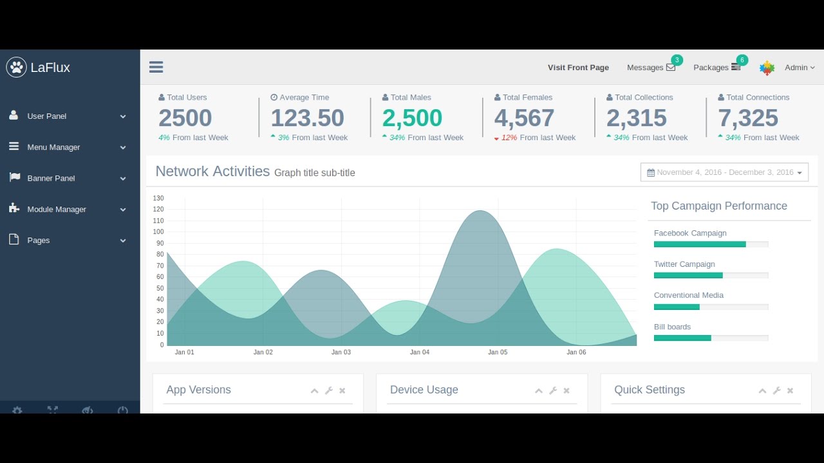Open Banner Panel menu item

[70, 178]
